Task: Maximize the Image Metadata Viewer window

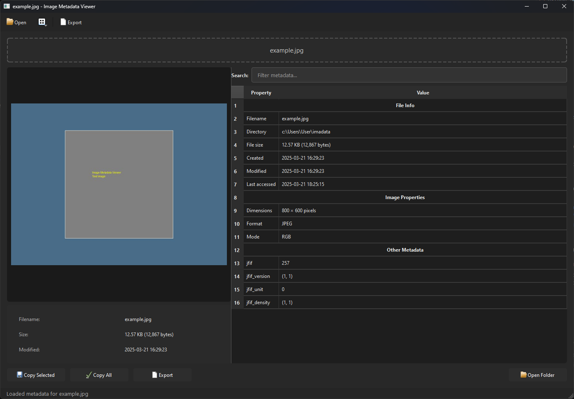Action: pos(545,6)
